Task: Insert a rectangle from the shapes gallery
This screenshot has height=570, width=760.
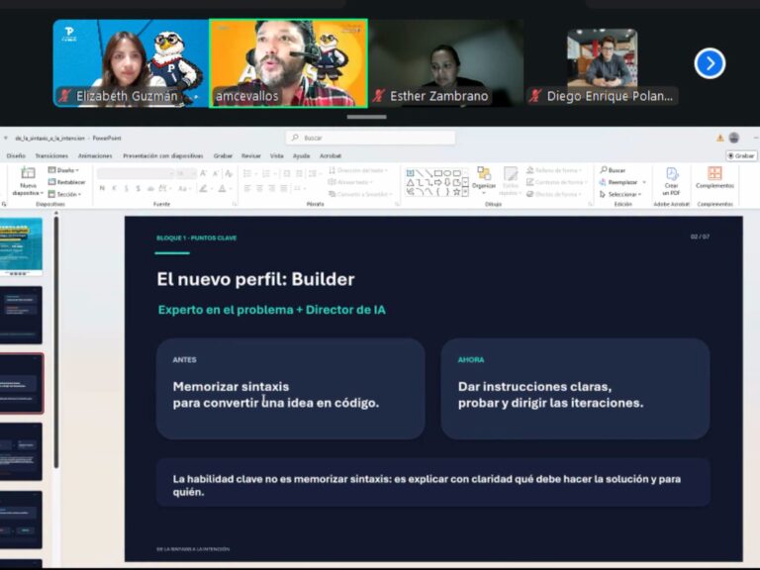Action: tap(438, 173)
